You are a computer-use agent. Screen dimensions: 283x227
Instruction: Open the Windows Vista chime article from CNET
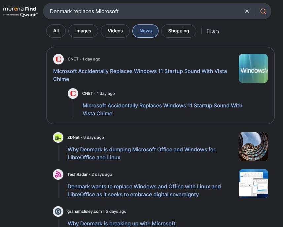pyautogui.click(x=140, y=75)
